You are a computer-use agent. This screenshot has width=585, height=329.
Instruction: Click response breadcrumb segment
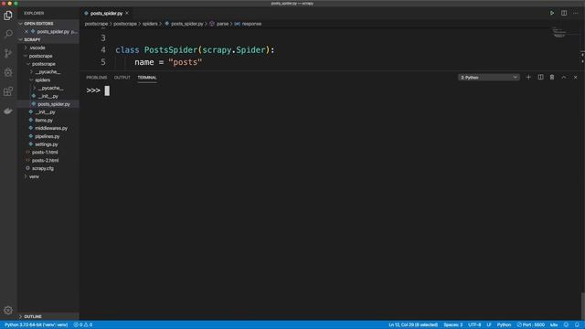pyautogui.click(x=251, y=24)
